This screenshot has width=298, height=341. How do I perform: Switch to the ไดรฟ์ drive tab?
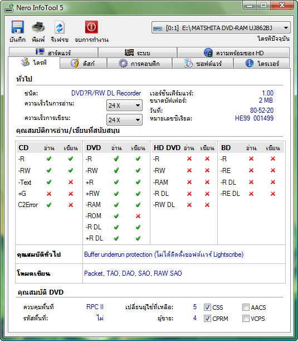pyautogui.click(x=34, y=63)
